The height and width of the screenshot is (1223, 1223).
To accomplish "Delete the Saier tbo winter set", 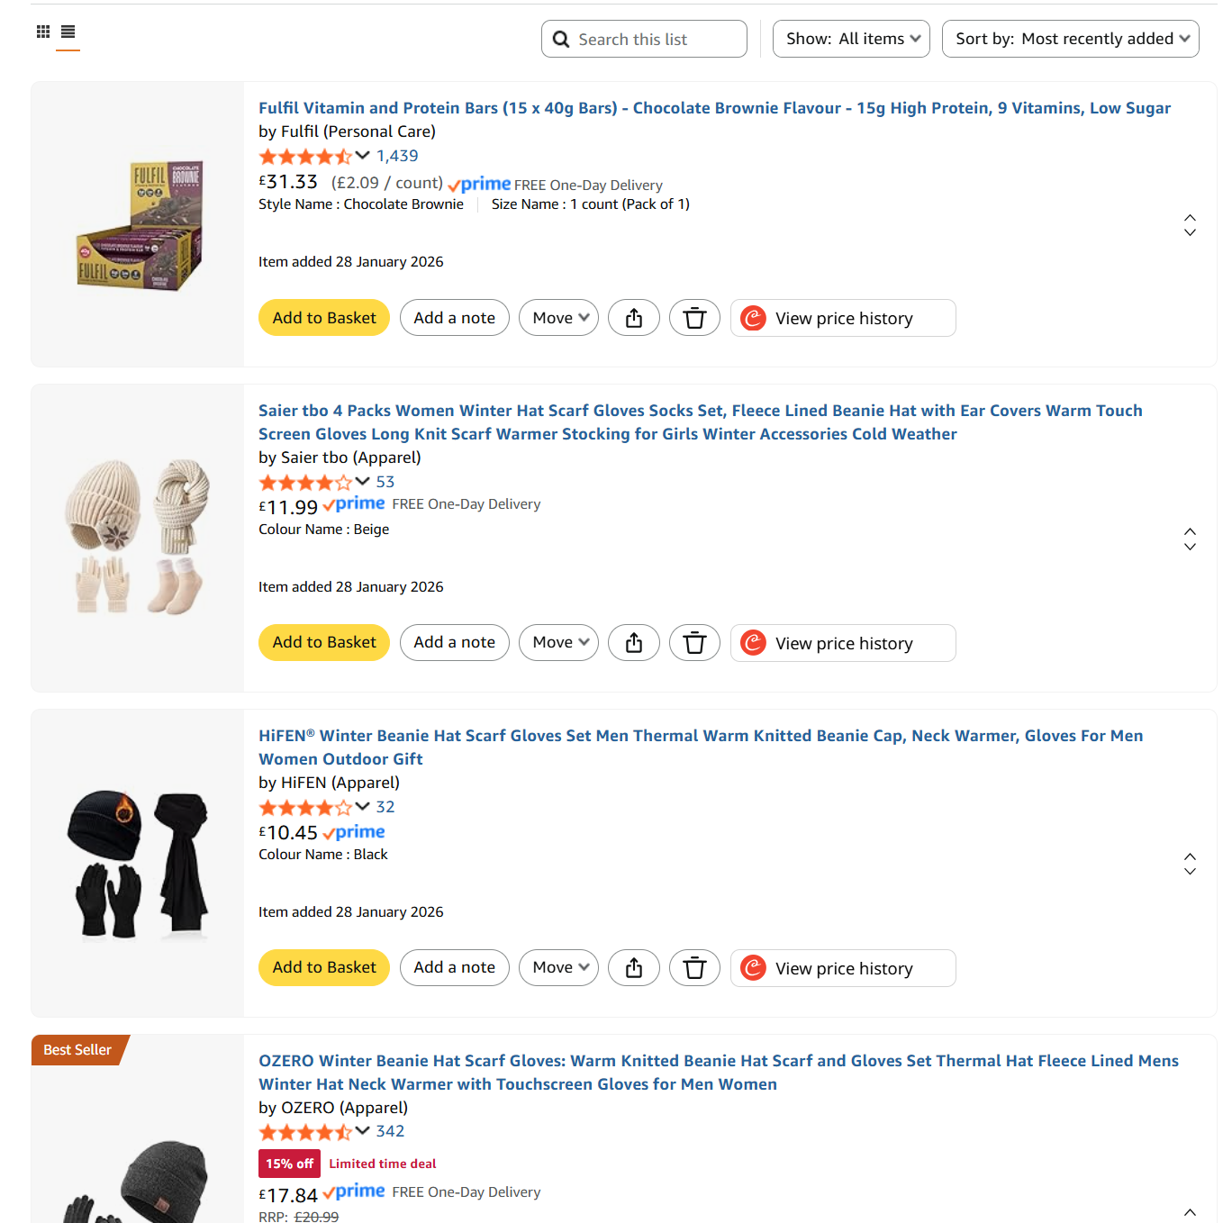I will [x=694, y=643].
